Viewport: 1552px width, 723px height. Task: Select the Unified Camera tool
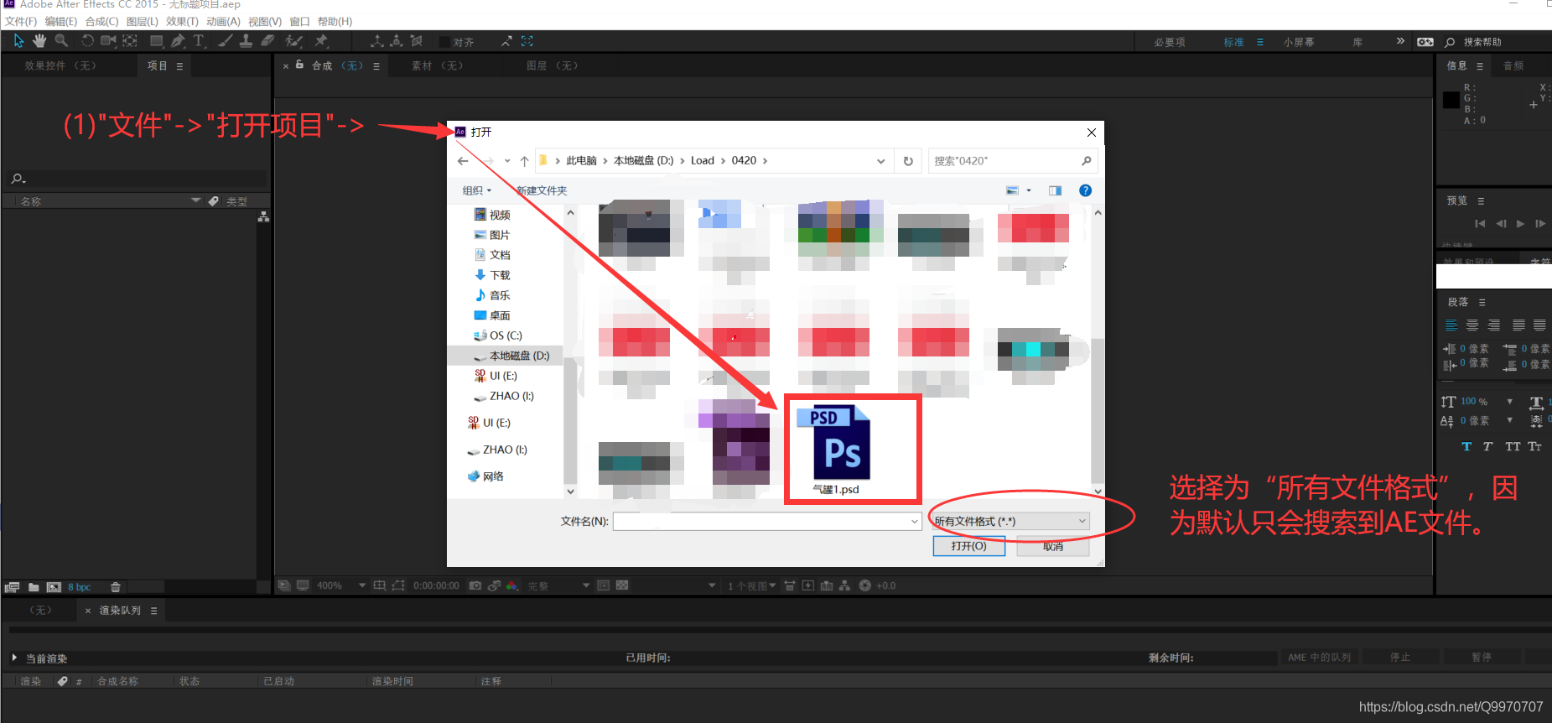108,41
